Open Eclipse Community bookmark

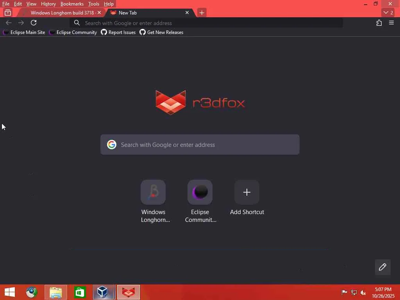[x=73, y=32]
